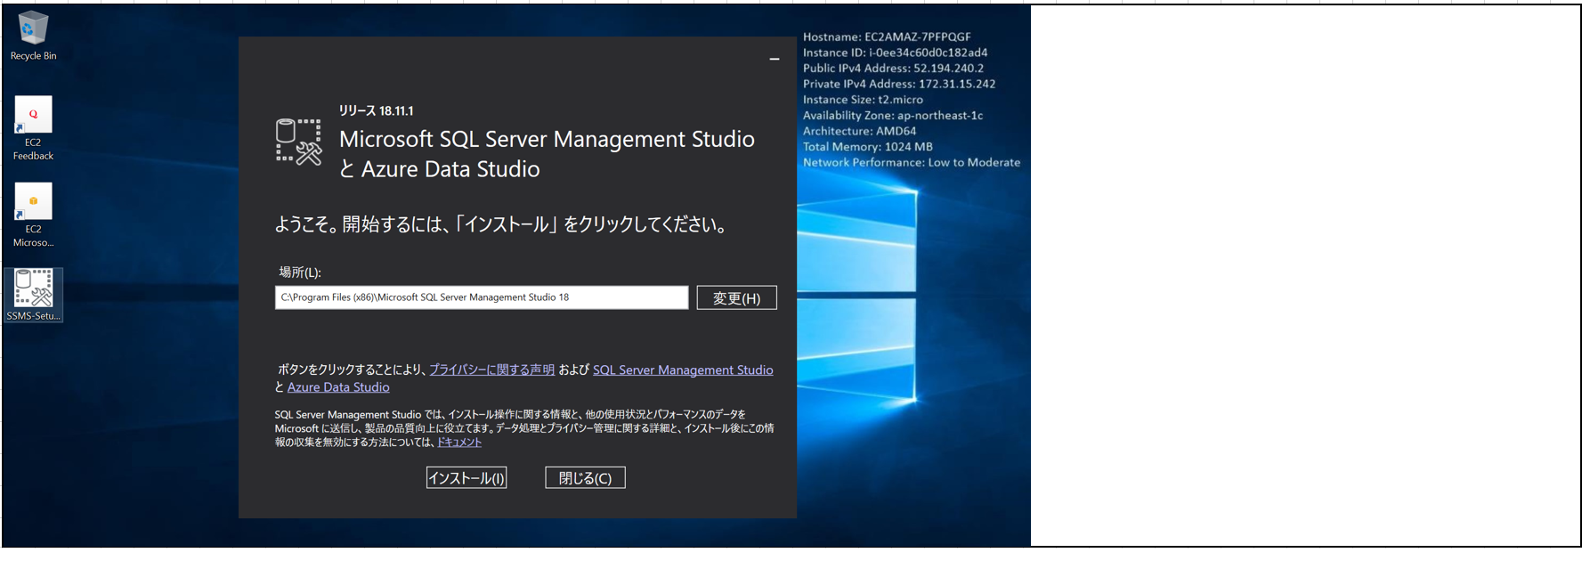Open the プライバシーに関する声明 link
This screenshot has width=1582, height=577.
pyautogui.click(x=491, y=370)
